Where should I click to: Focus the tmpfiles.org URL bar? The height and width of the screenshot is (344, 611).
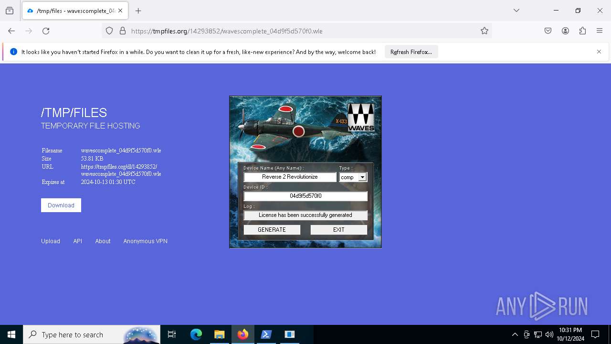(x=296, y=31)
